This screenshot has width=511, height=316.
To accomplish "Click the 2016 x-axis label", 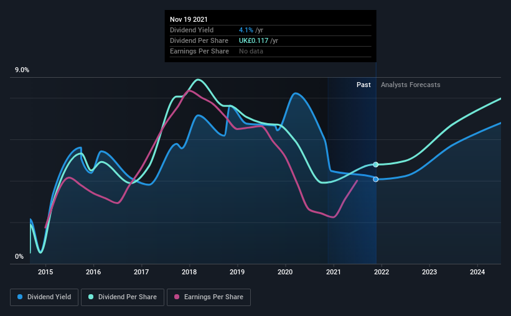I will tap(93, 272).
